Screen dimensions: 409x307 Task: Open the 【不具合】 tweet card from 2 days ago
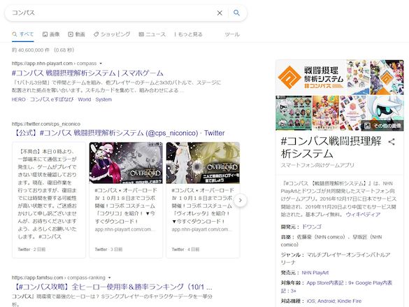pos(49,200)
